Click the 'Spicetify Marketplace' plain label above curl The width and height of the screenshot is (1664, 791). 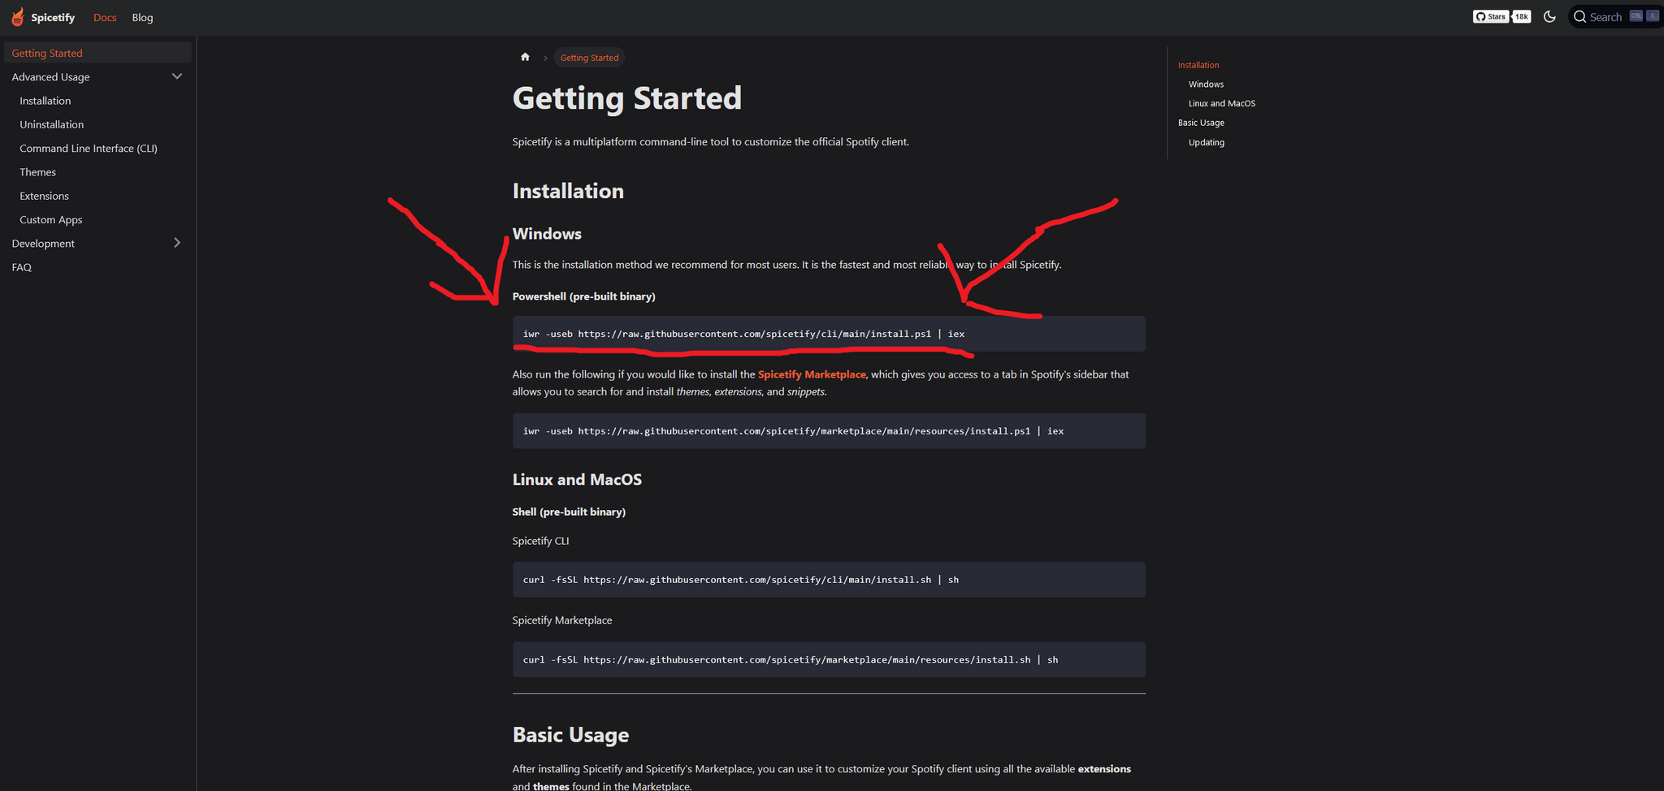(562, 620)
